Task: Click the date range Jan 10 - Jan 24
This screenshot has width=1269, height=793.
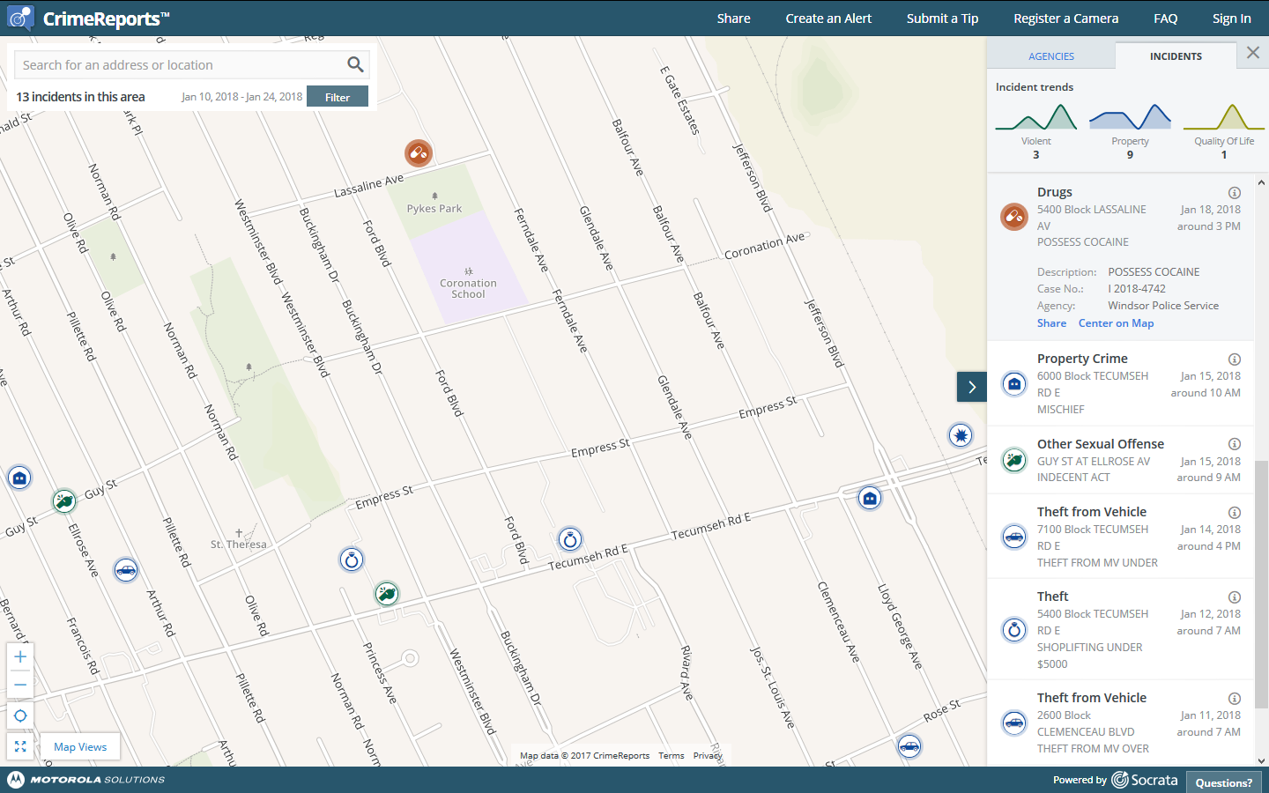Action: tap(241, 97)
